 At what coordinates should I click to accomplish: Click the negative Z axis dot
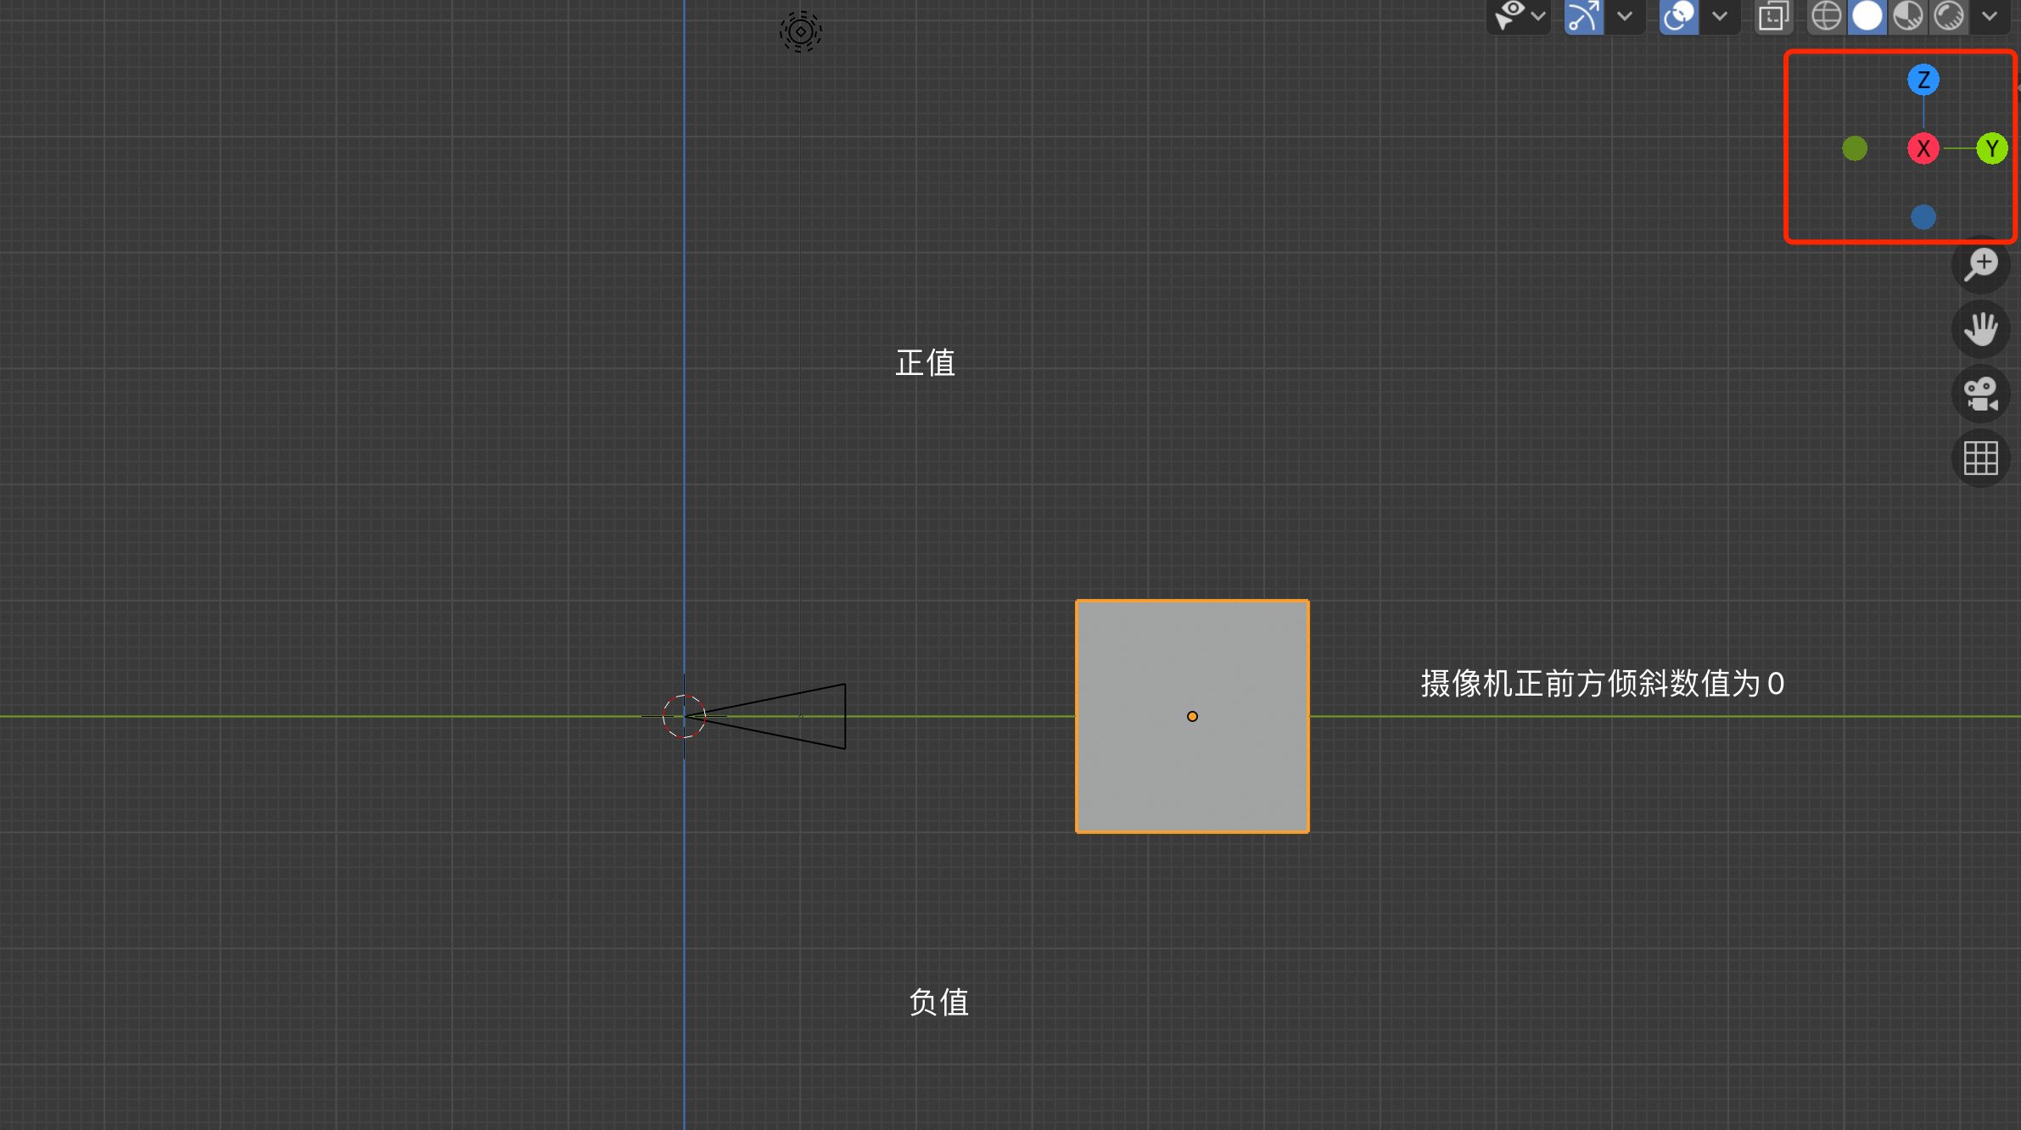[1923, 217]
